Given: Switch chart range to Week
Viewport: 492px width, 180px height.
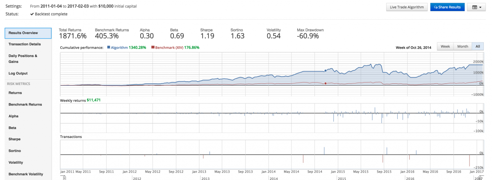Looking at the screenshot, I should click(445, 47).
